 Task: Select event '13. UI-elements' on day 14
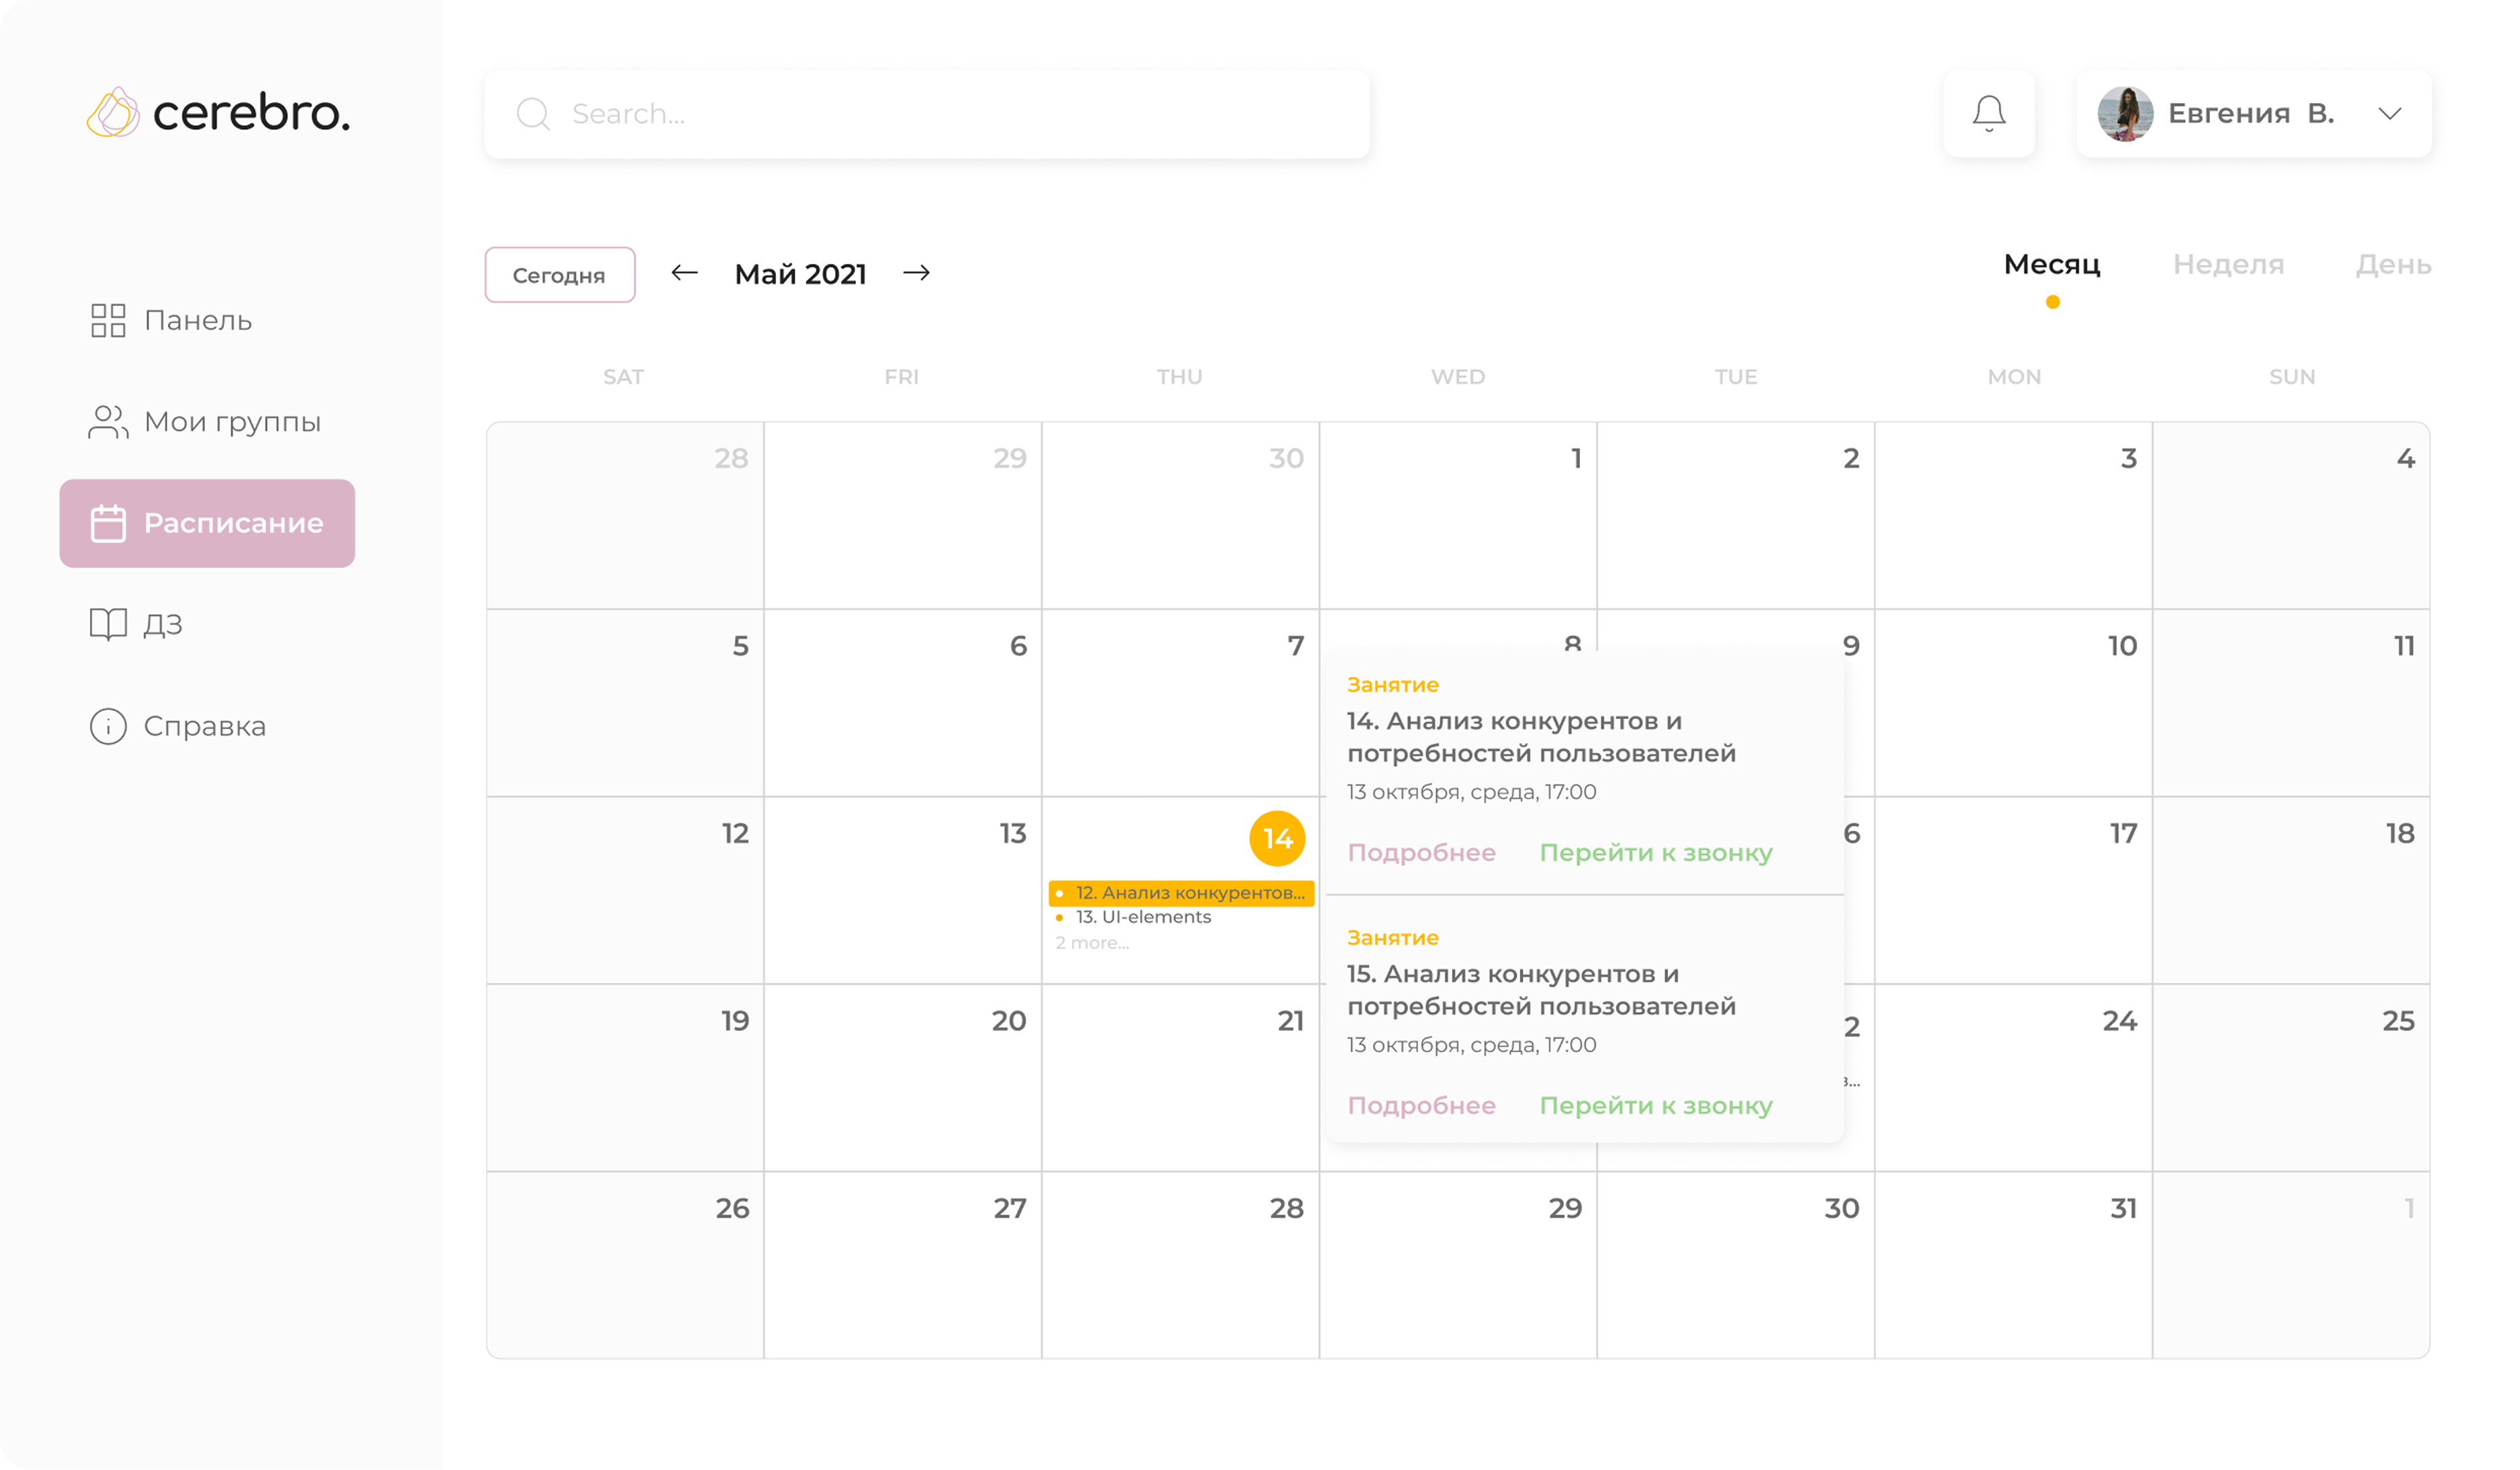(x=1143, y=917)
